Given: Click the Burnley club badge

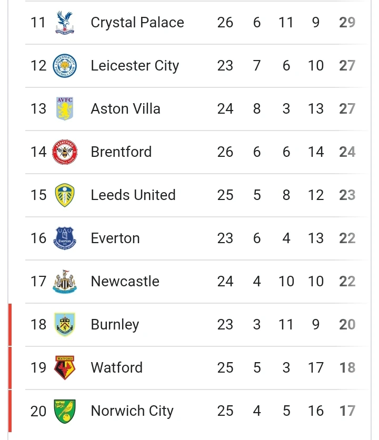Looking at the screenshot, I should [x=65, y=324].
